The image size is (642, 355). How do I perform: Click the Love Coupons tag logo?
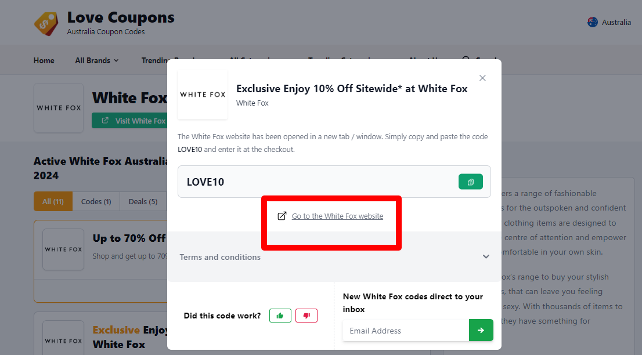coord(46,22)
